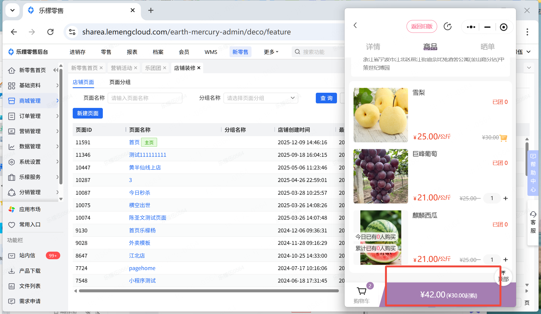Viewport: 541px width, 314px height.
Task: Click the site settings icon in address bar
Action: pos(72,32)
